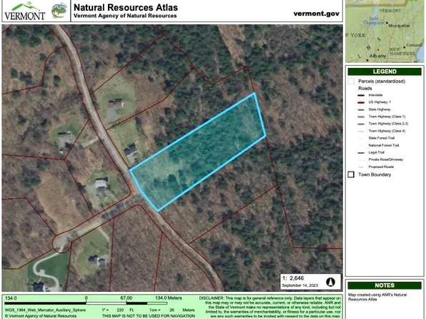Image resolution: width=426 pixels, height=319 pixels.
Task: Click the Vermont state logo
Action: (x=25, y=11)
